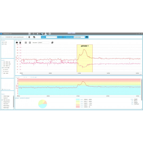Click the Zone 4 orange color swatch
Screen dimensions: 143x143
(78, 105)
